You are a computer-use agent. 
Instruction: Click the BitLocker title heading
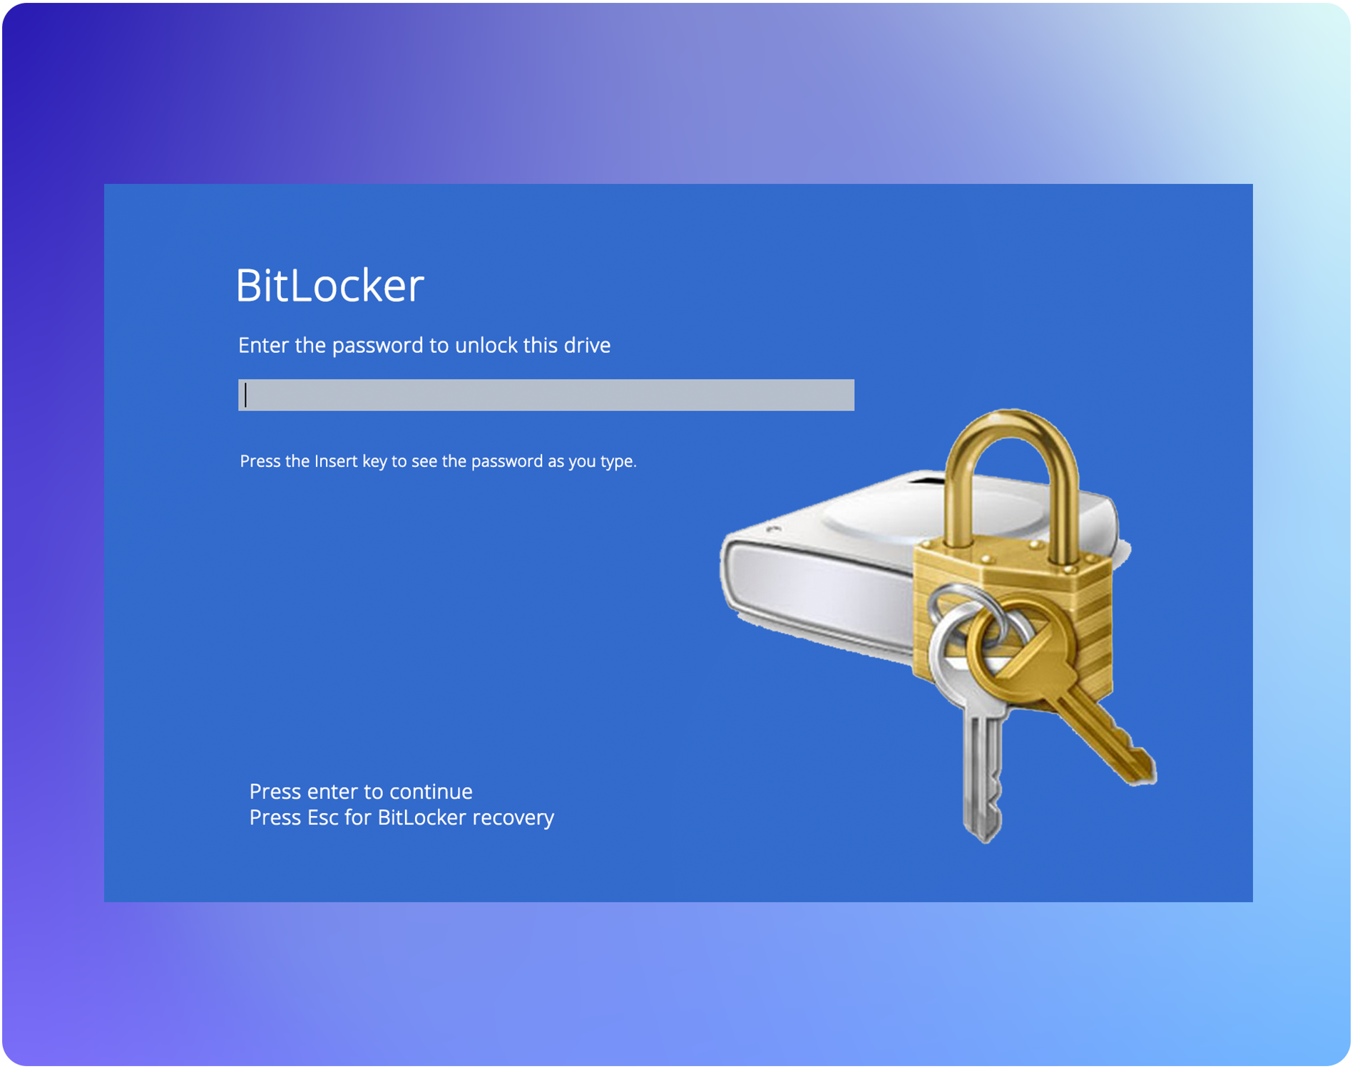pos(329,286)
